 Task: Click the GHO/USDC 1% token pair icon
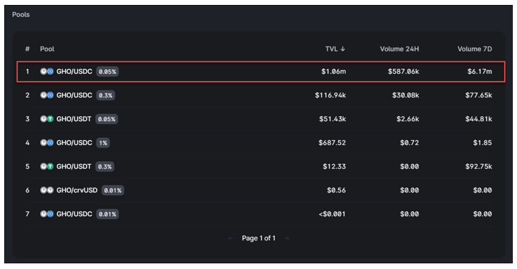click(x=47, y=142)
